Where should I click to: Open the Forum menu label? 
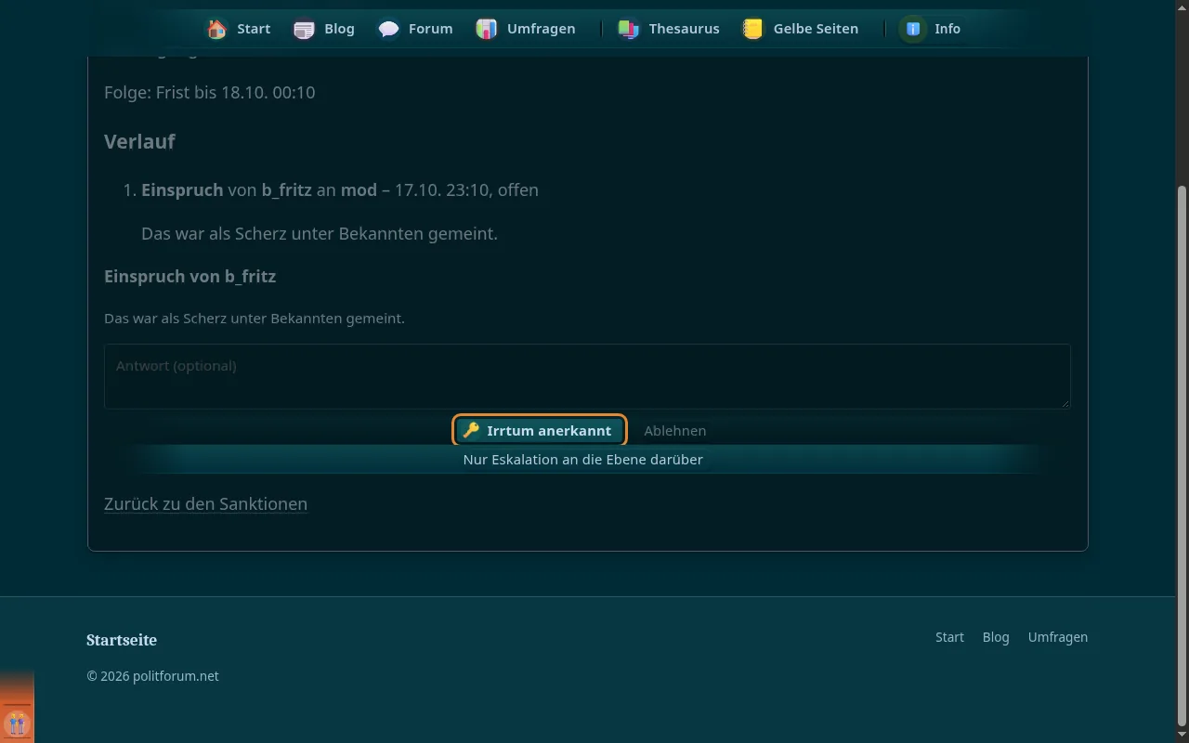(x=431, y=29)
